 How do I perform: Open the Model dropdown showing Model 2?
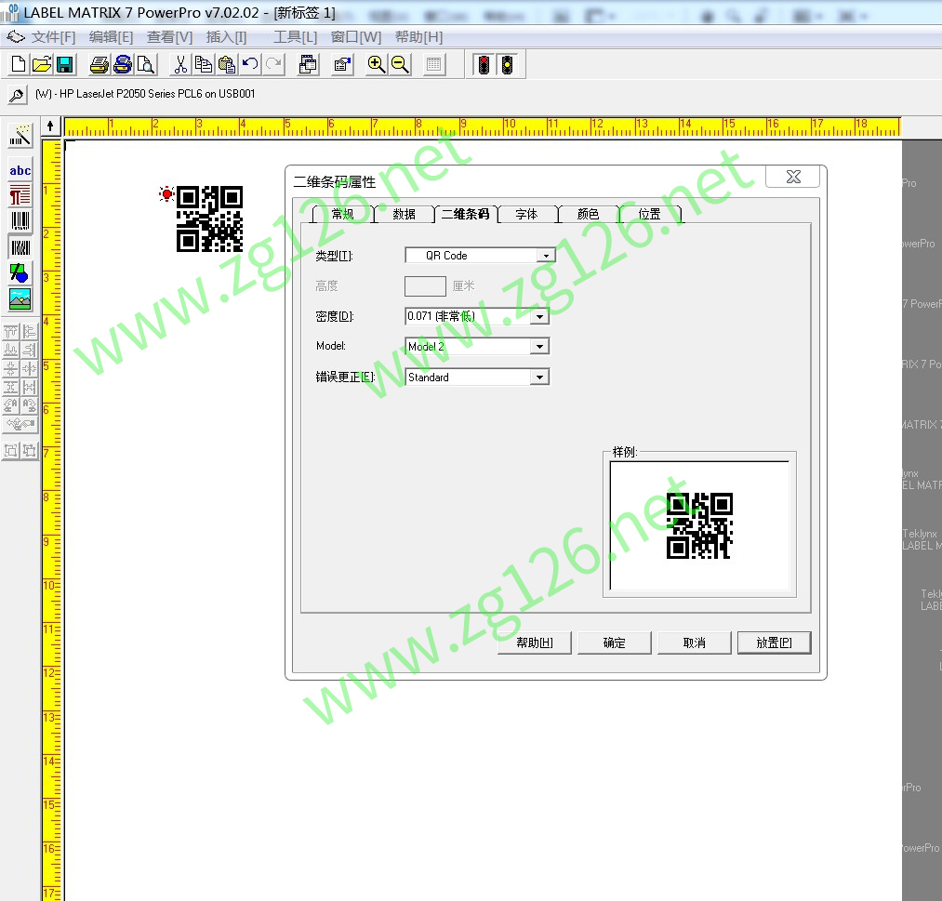click(539, 347)
